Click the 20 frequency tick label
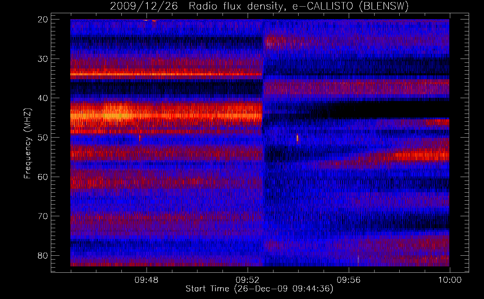The width and height of the screenshot is (484, 299). (43, 19)
